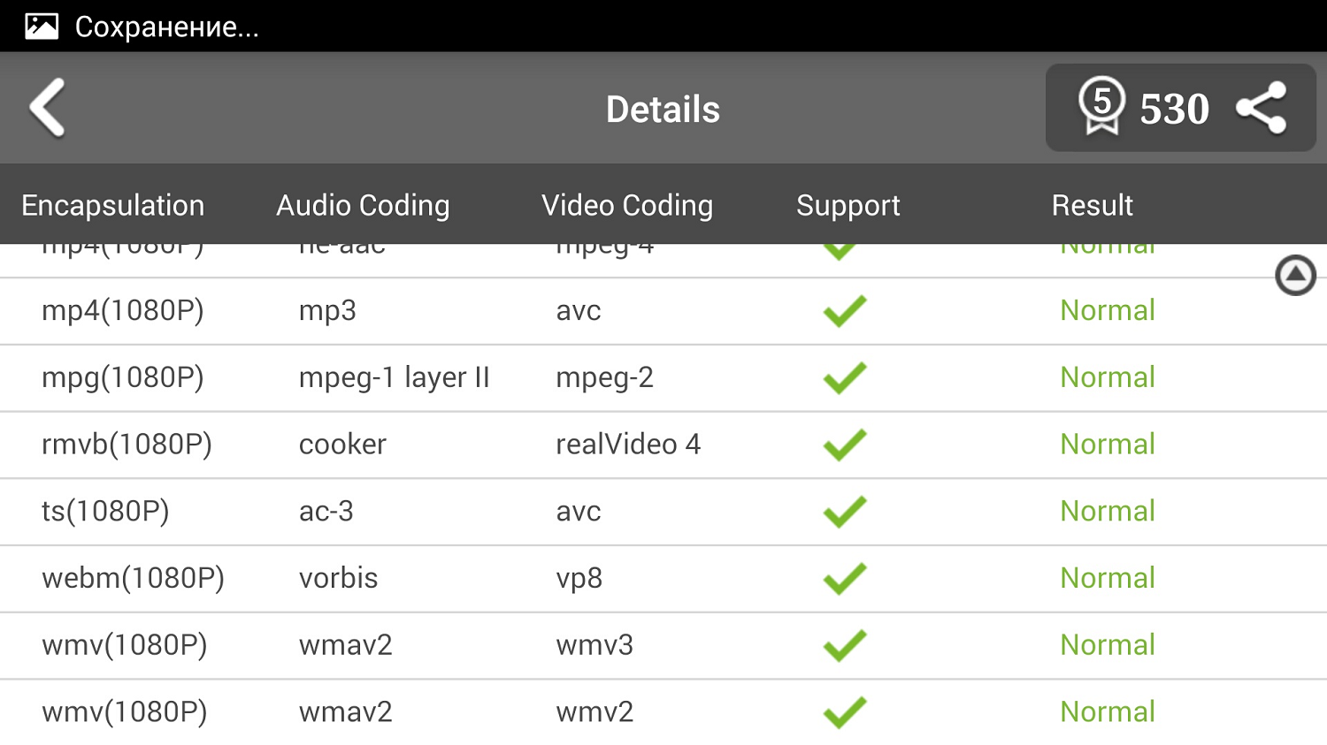Tap the rank badge medal icon
Image resolution: width=1327 pixels, height=745 pixels.
pos(1101,106)
